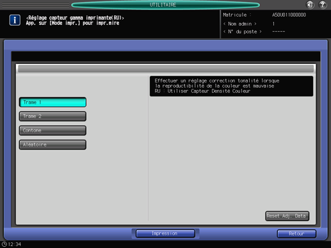Click the Nom admin label
The width and height of the screenshot is (331, 248).
(240, 24)
